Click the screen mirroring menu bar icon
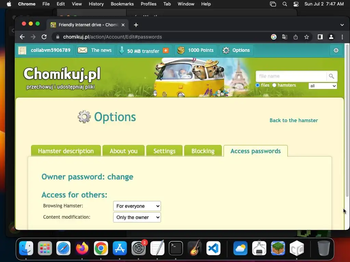 (x=273, y=4)
